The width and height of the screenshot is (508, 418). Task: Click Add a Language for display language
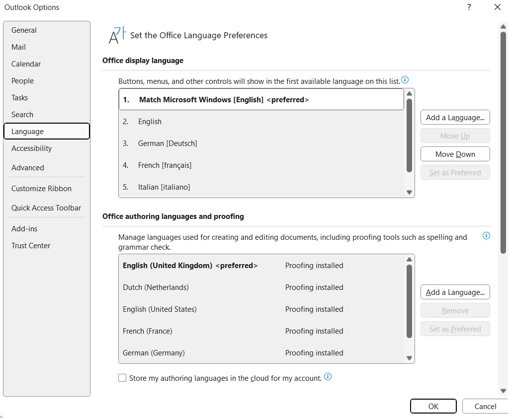pyautogui.click(x=455, y=118)
